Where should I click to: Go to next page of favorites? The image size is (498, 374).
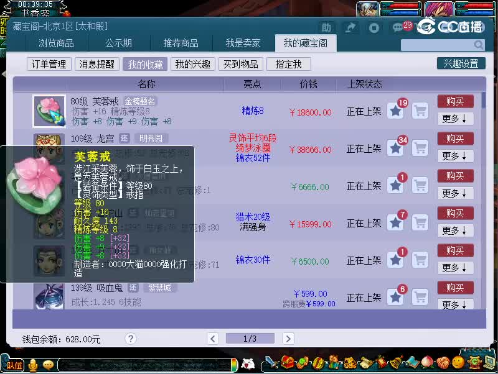(288, 339)
